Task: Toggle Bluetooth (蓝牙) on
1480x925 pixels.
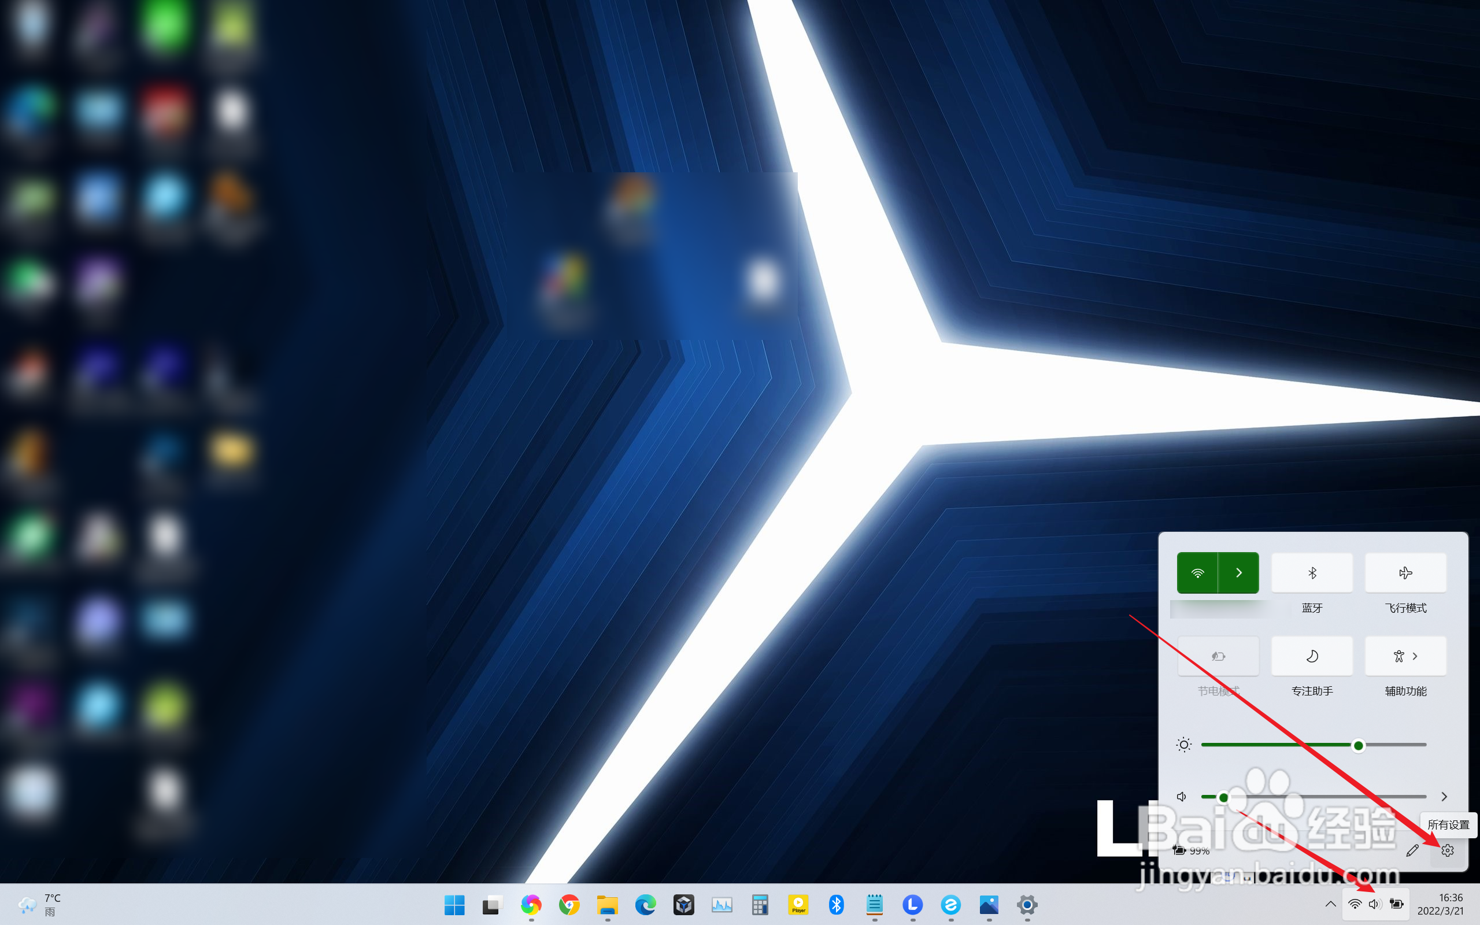Action: coord(1311,572)
